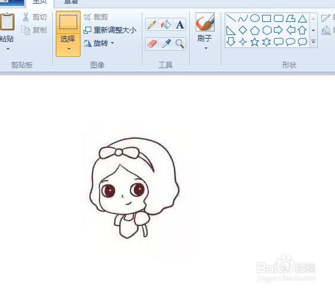This screenshot has height=290, width=335.
Task: Open the Brushes dropdown arrow
Action: [x=206, y=48]
